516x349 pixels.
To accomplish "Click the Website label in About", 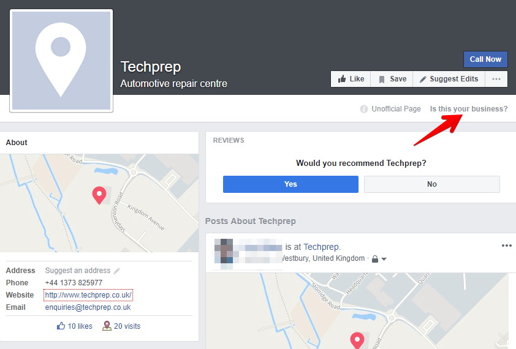I will tap(20, 295).
